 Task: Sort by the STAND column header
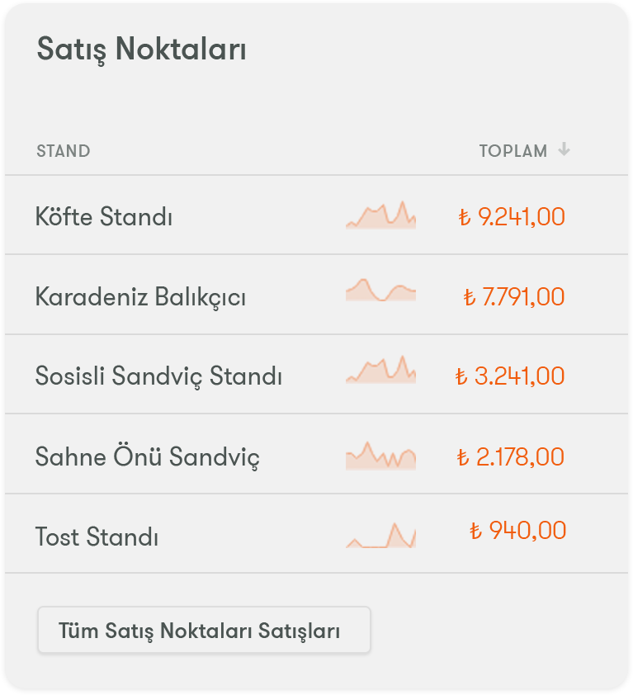click(64, 151)
